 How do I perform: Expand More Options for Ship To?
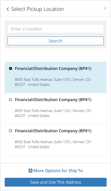(x=56, y=171)
